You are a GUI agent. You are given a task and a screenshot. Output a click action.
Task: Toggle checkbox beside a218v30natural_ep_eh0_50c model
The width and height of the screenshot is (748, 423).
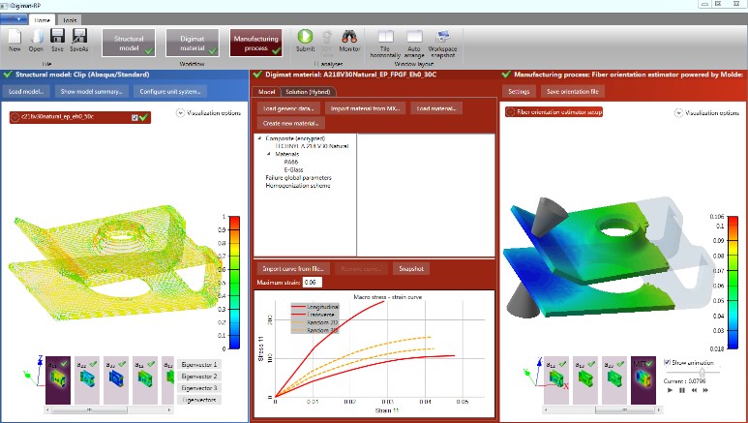tap(134, 117)
